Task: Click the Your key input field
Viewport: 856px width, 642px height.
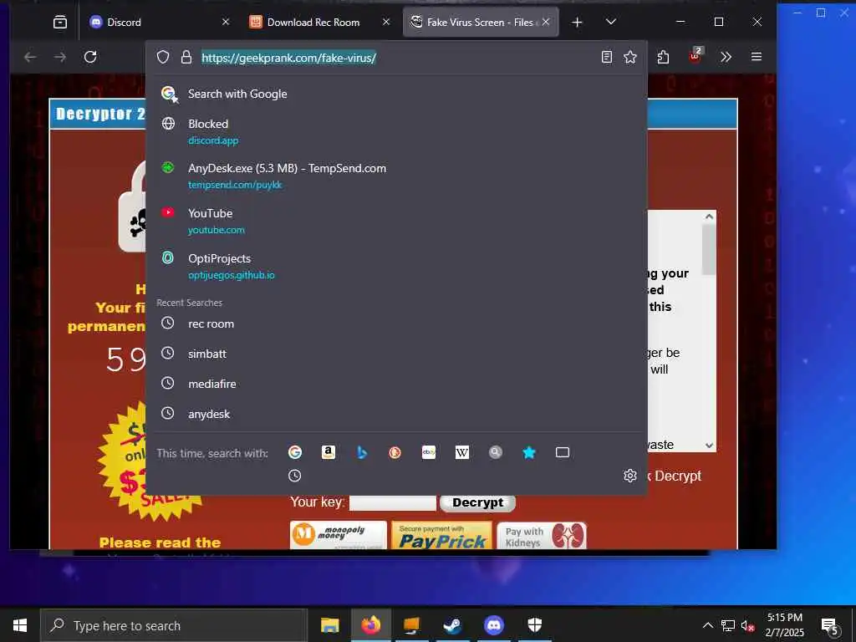Action: (x=393, y=502)
